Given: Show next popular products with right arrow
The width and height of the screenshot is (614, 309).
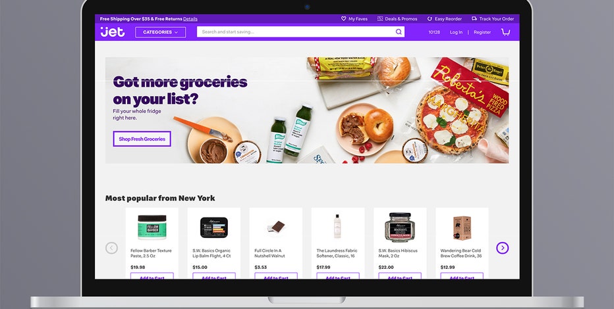Looking at the screenshot, I should tap(503, 248).
